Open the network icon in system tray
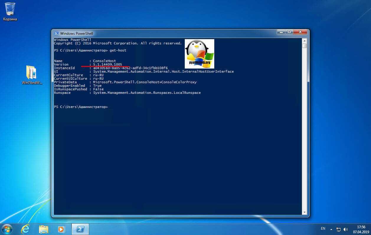The width and height of the screenshot is (371, 235). pyautogui.click(x=339, y=229)
